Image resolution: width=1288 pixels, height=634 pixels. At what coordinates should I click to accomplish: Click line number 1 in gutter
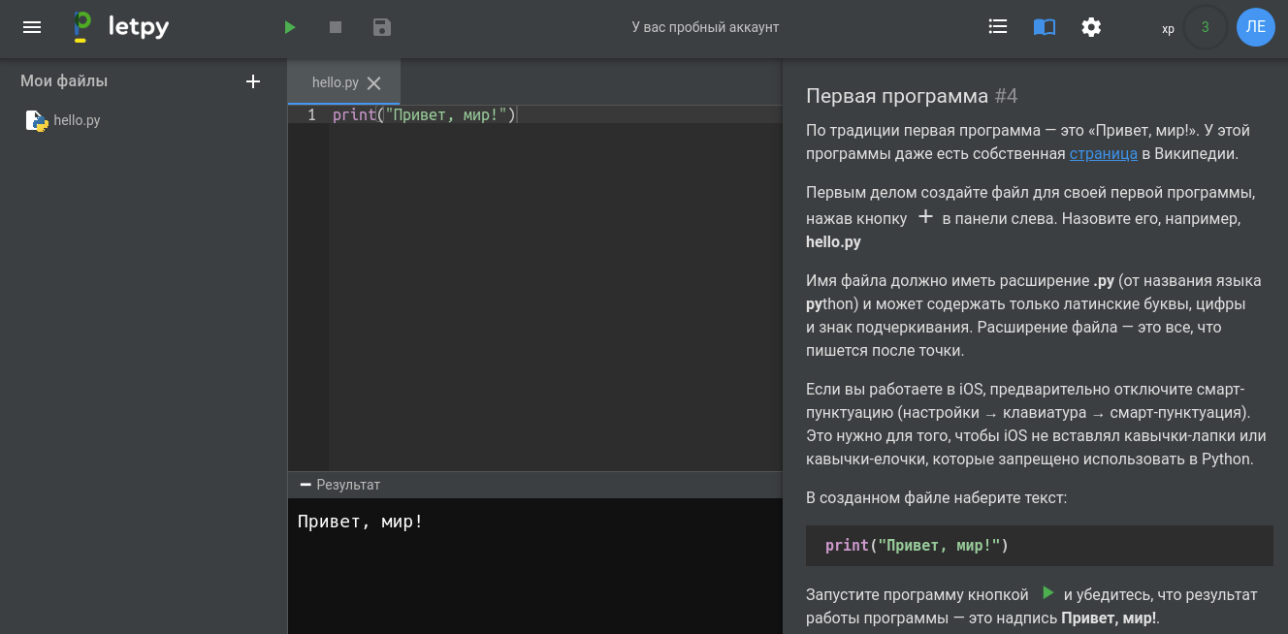311,115
